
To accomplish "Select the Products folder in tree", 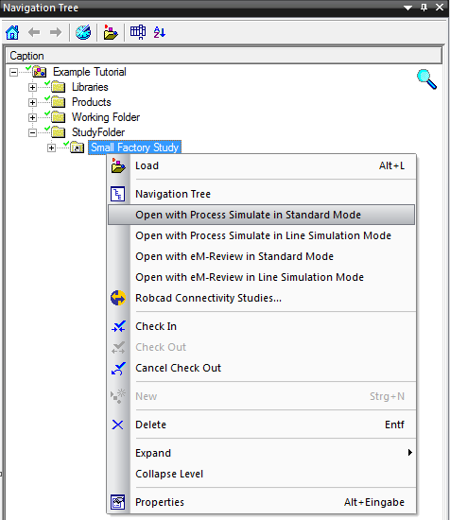I will coord(91,102).
